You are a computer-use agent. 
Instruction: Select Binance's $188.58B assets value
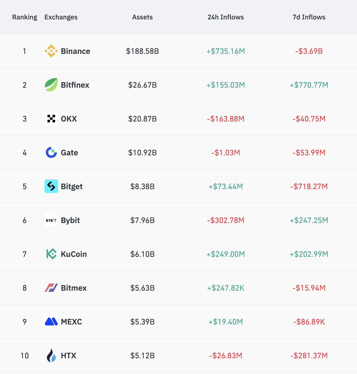click(142, 51)
